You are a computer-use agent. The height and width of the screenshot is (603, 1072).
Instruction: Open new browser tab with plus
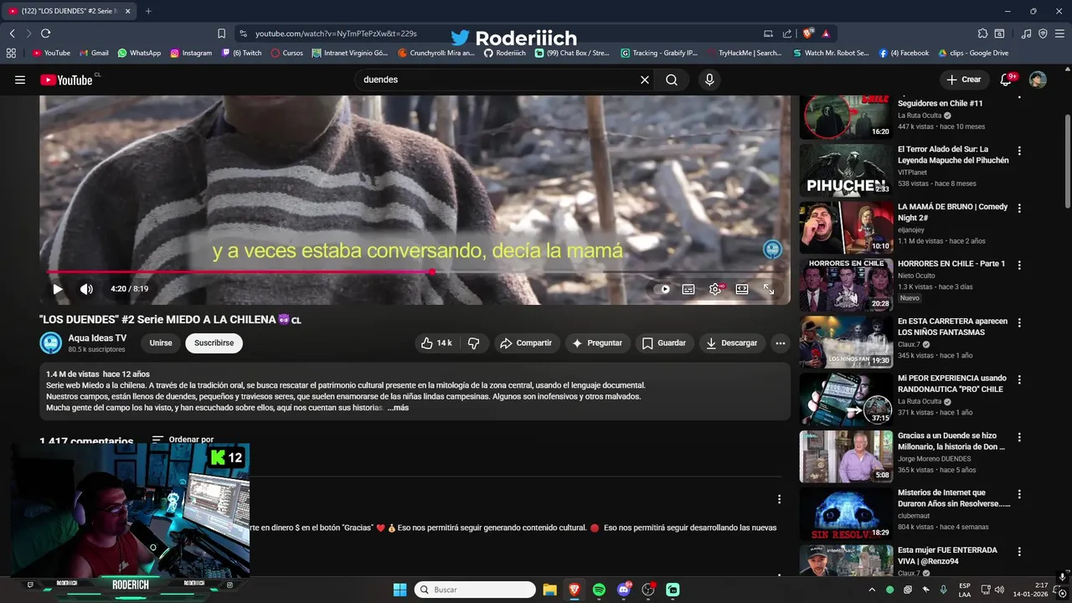pyautogui.click(x=148, y=11)
